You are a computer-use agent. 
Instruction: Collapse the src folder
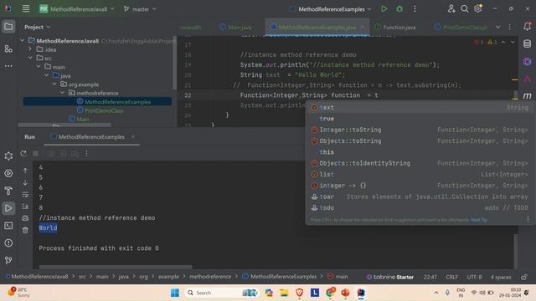coord(30,58)
